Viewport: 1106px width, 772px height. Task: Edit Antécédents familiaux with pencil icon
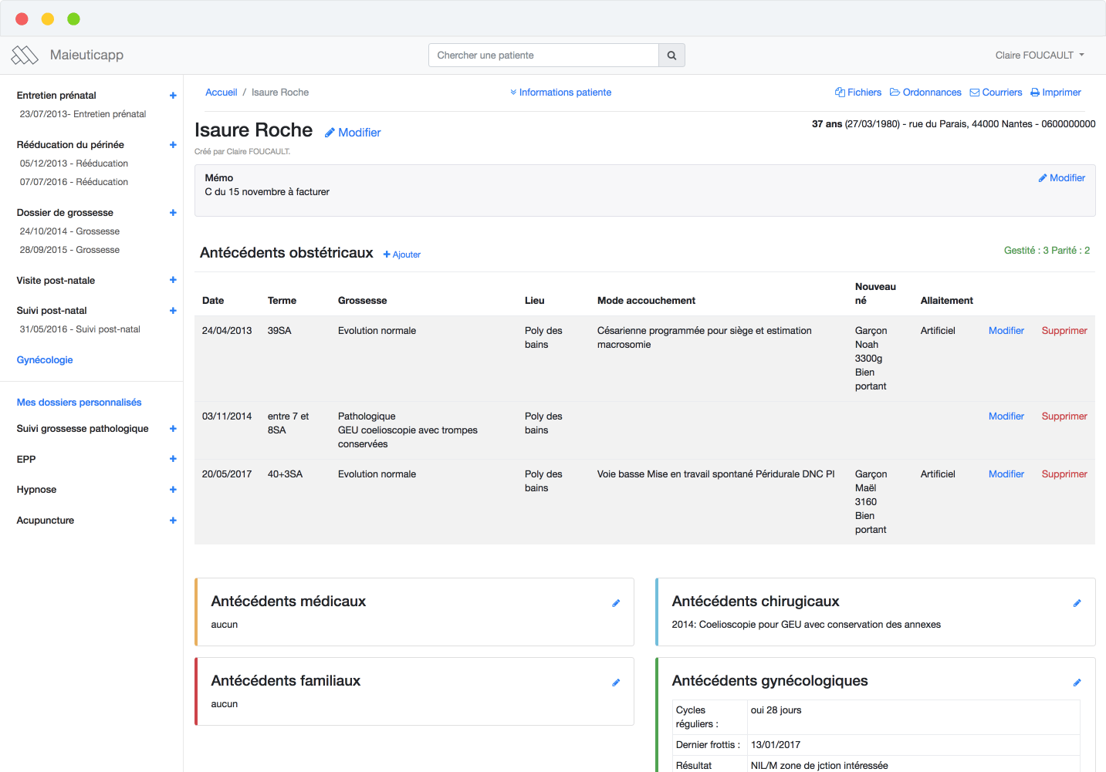click(x=616, y=683)
